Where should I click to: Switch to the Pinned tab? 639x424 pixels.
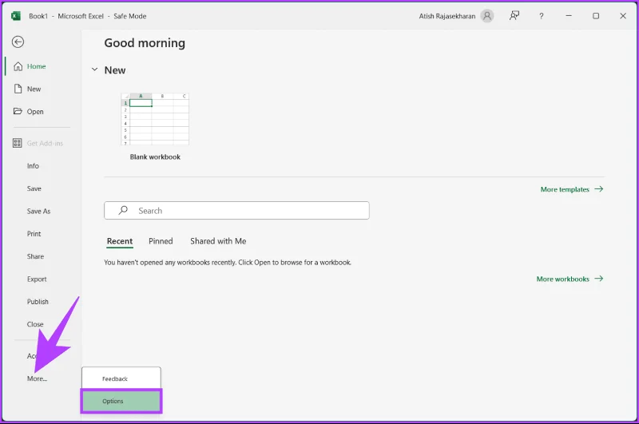(x=161, y=241)
